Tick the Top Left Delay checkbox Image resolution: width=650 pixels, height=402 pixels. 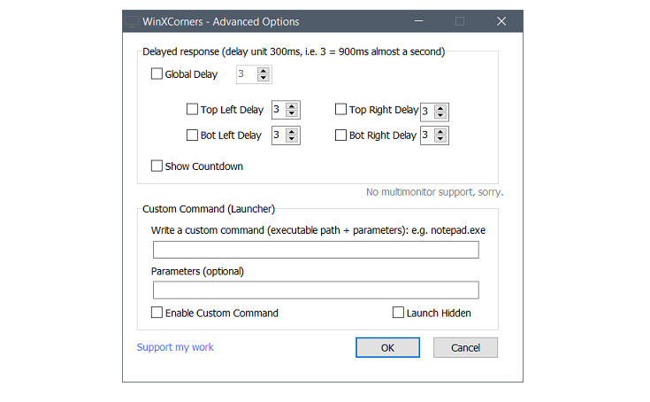coord(192,110)
